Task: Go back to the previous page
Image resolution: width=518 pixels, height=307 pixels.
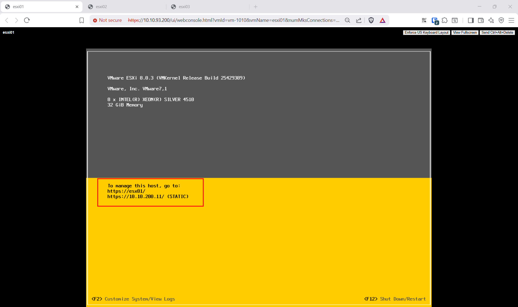Action: coord(7,20)
